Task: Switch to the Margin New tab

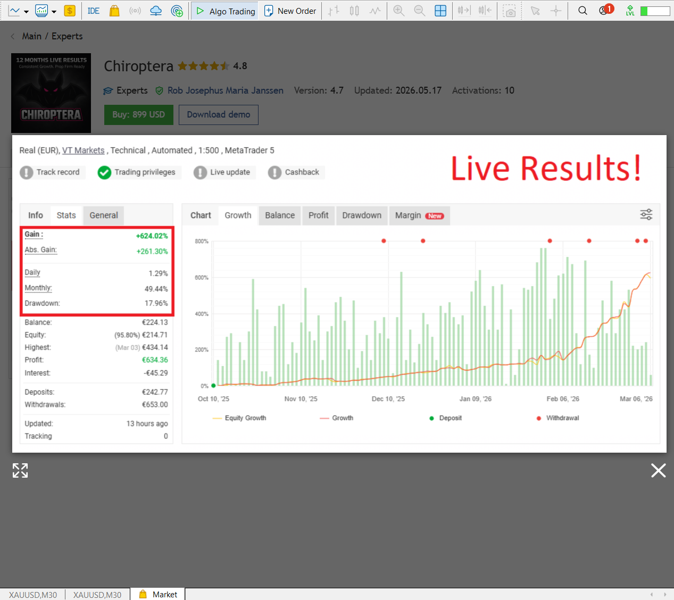Action: (x=419, y=215)
